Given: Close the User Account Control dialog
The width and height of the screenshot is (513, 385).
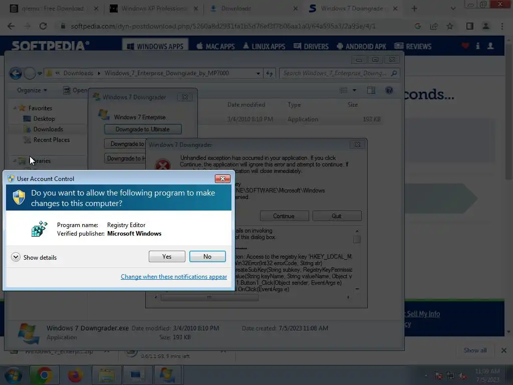Looking at the screenshot, I should [222, 178].
